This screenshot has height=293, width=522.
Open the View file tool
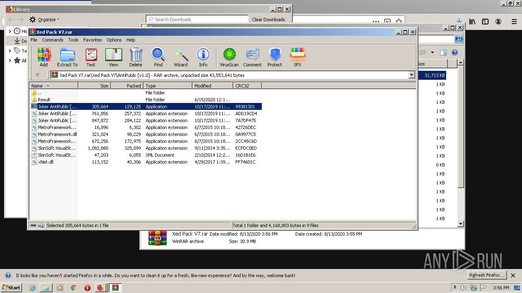113,57
